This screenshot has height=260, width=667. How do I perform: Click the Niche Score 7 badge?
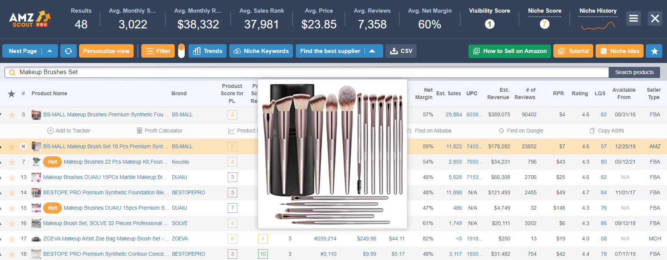pos(545,24)
